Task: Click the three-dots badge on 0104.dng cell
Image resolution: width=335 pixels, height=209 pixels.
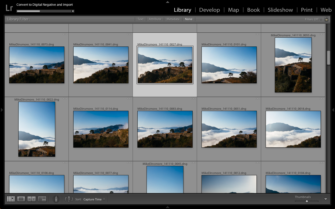Action: [322, 163]
